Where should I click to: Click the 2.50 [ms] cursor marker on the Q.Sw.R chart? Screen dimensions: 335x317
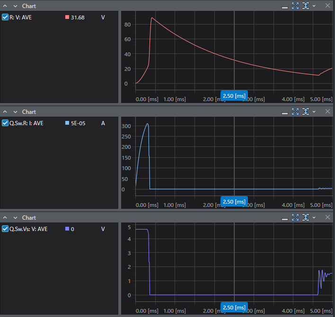(x=234, y=202)
